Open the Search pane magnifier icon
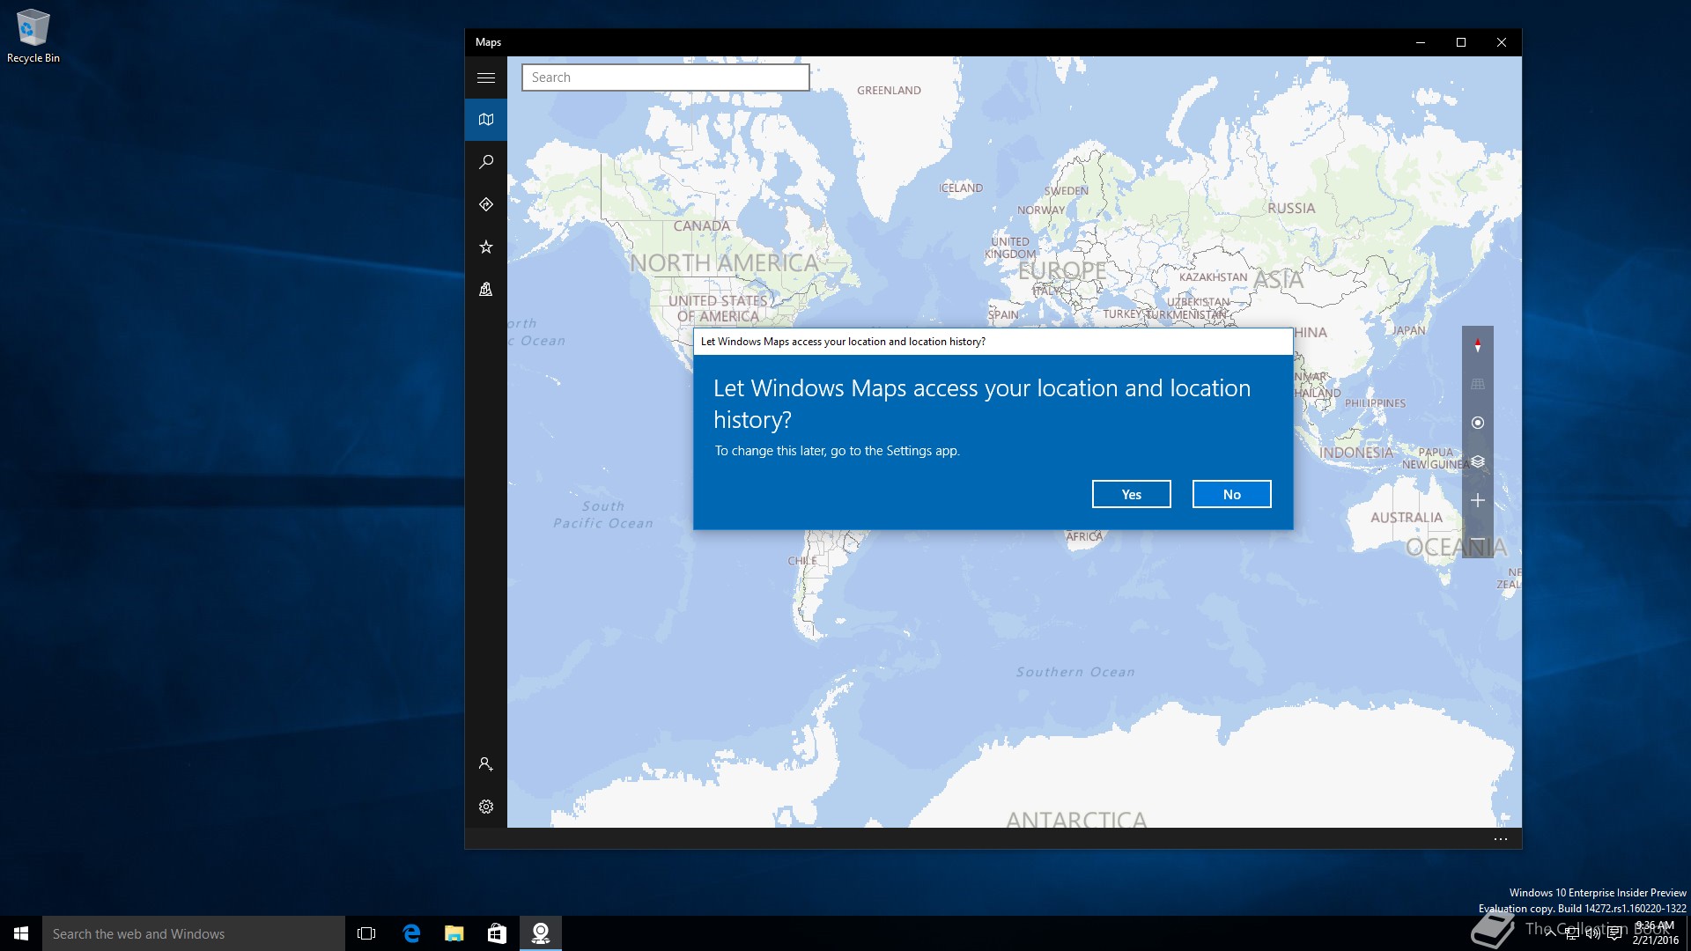1691x951 pixels. click(x=485, y=162)
